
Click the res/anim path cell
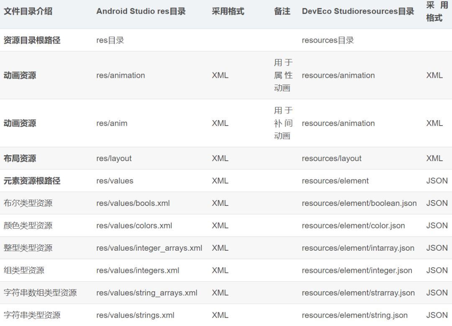[112, 123]
